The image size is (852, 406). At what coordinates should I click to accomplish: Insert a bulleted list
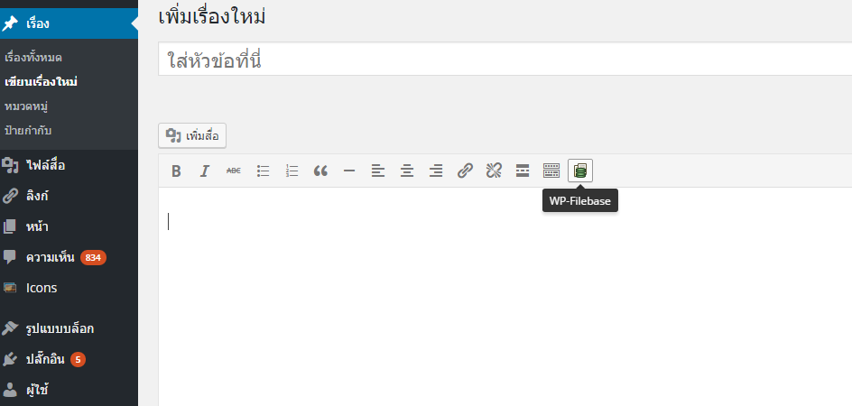click(x=263, y=171)
